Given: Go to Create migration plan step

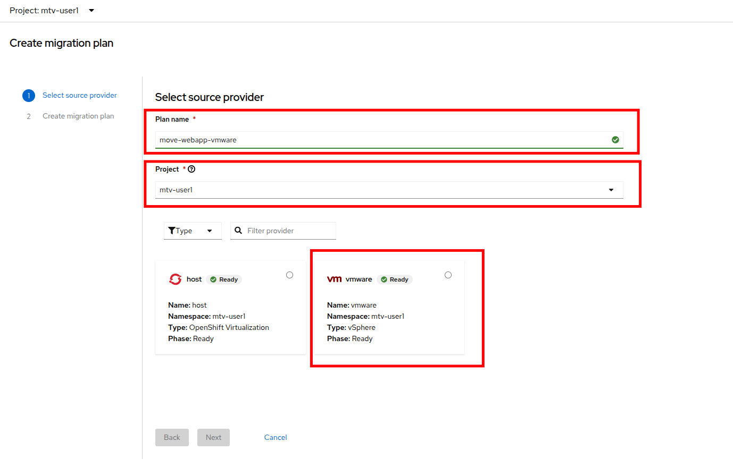Looking at the screenshot, I should pyautogui.click(x=78, y=116).
